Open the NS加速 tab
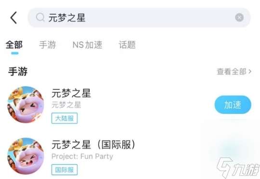This screenshot has width=260, height=179. [x=88, y=45]
